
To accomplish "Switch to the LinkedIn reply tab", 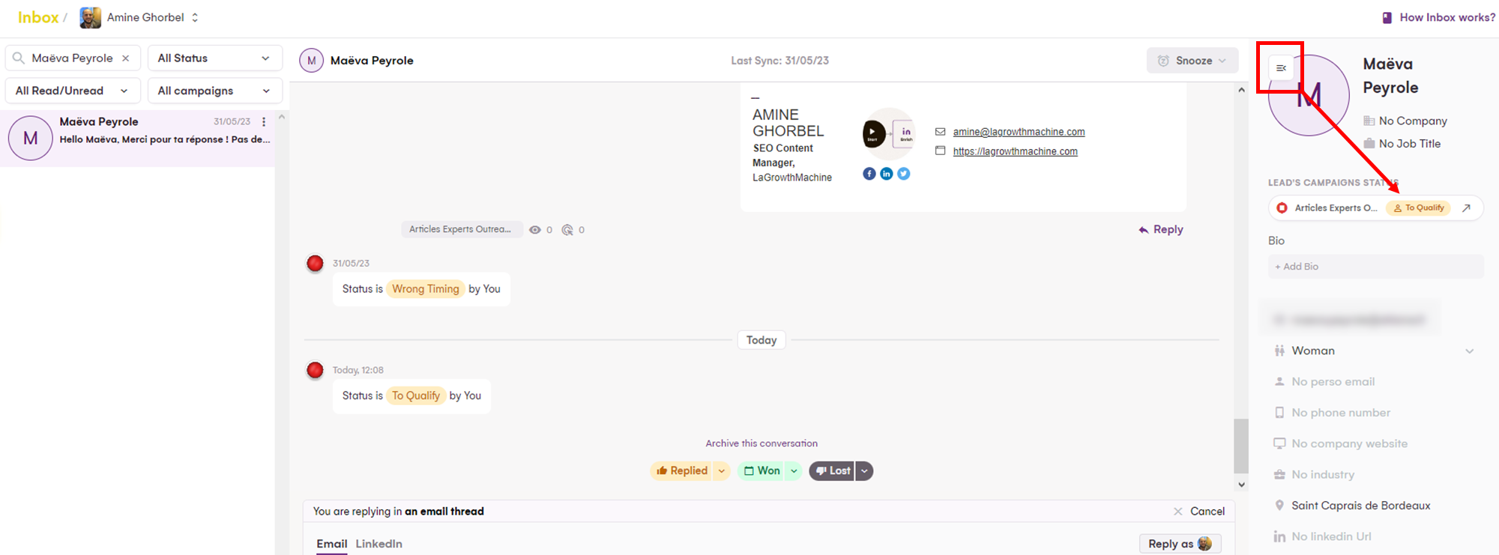I will [x=379, y=544].
